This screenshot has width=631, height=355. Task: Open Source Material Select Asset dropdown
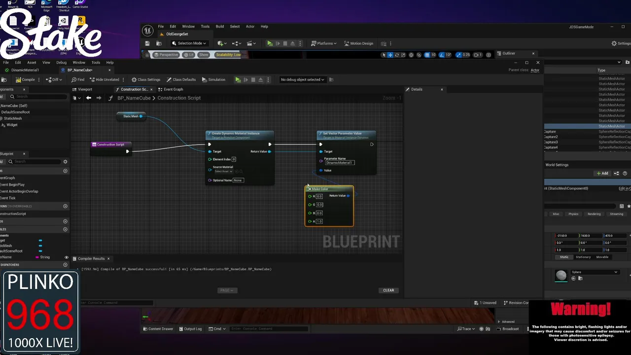(223, 171)
